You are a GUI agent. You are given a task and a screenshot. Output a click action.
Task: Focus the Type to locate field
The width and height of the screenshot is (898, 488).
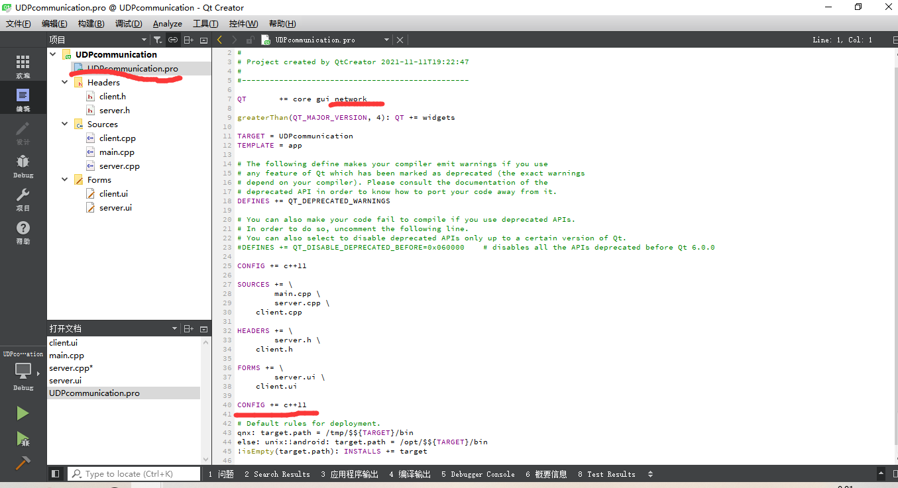(134, 474)
